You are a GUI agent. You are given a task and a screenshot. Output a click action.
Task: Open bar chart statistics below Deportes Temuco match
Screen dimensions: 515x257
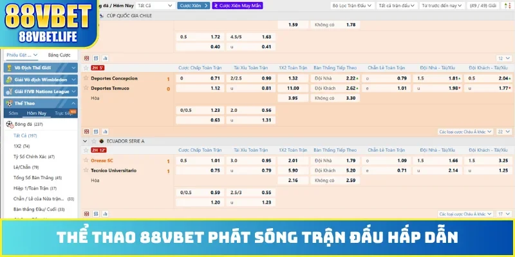click(106, 132)
